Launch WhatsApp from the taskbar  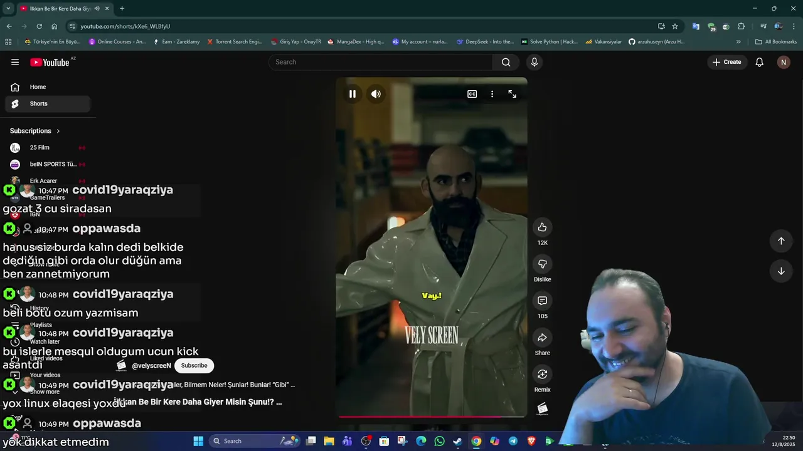click(439, 441)
